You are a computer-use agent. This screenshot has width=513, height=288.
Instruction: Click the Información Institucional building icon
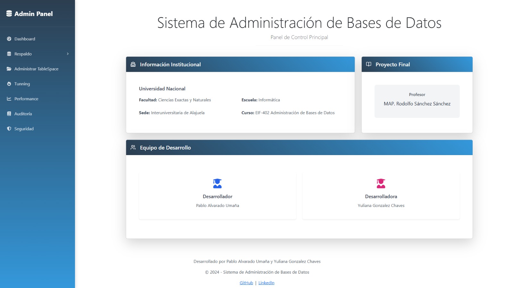pos(133,64)
